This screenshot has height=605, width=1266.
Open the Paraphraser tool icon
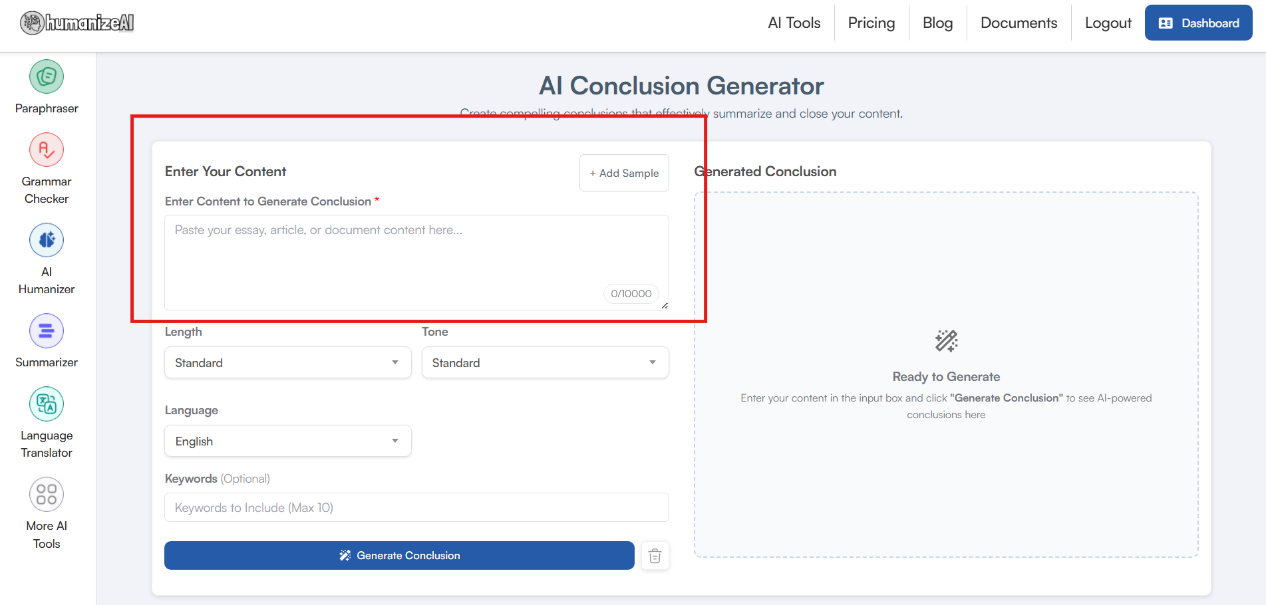[47, 77]
